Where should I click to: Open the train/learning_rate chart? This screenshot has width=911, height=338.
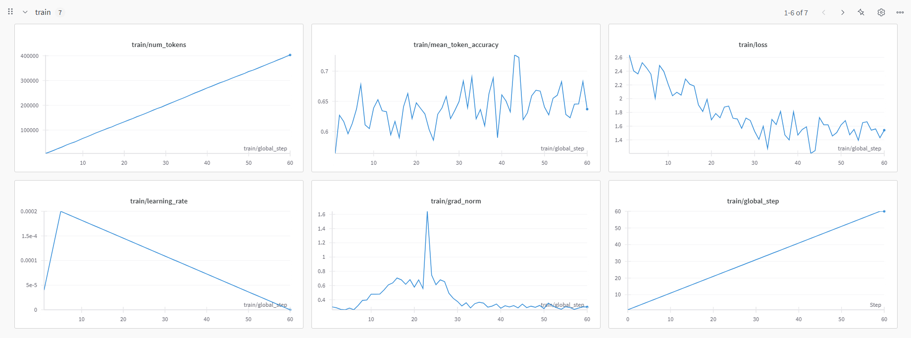tap(159, 254)
